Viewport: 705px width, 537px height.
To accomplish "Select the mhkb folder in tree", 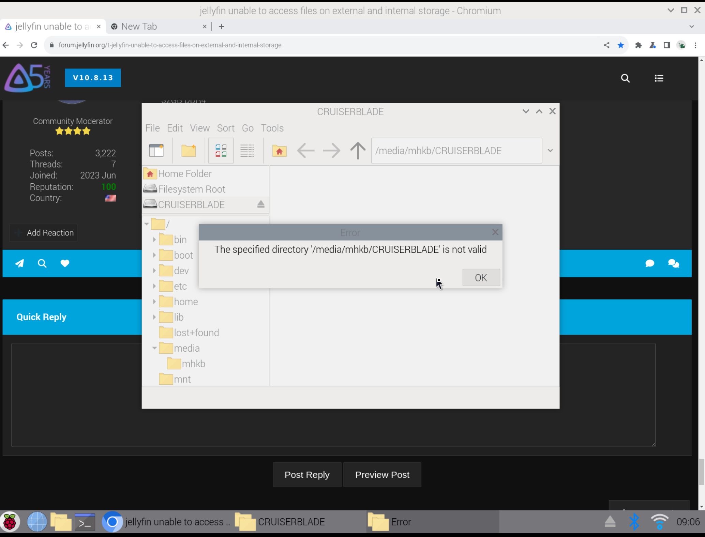I will [x=193, y=364].
